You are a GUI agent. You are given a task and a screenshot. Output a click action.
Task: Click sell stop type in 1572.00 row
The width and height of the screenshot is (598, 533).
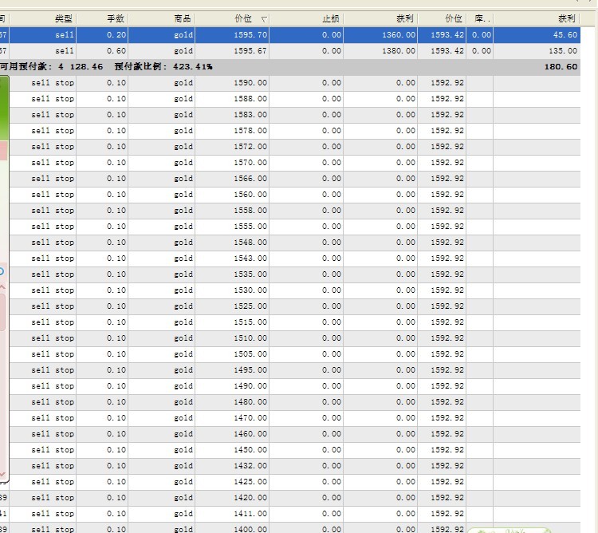pos(53,147)
